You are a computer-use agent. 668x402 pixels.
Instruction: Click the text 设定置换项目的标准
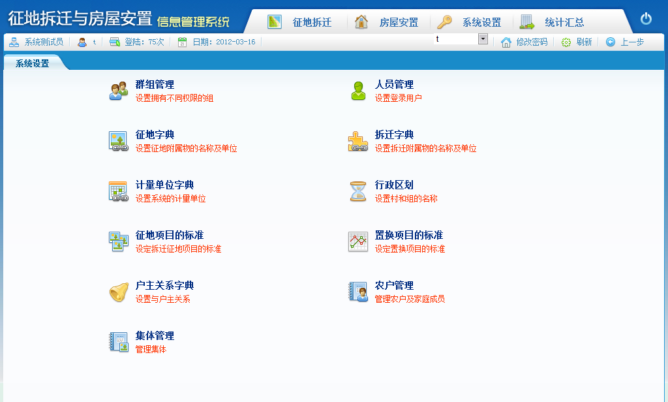click(410, 249)
